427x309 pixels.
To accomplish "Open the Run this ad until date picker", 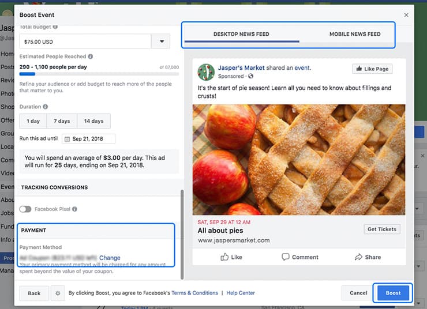I will pos(89,138).
